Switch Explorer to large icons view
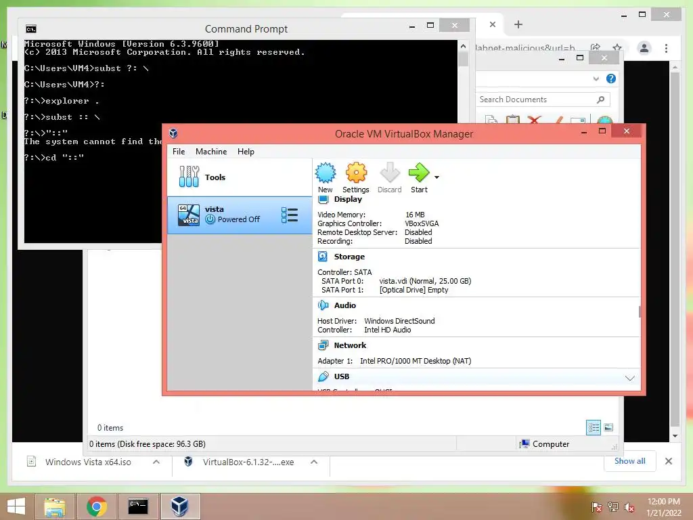693x520 pixels. coord(608,427)
